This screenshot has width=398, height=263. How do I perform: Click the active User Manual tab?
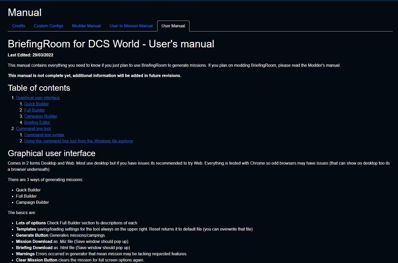coord(173,26)
